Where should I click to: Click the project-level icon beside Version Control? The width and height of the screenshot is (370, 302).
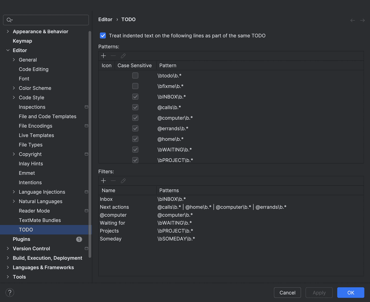point(86,249)
